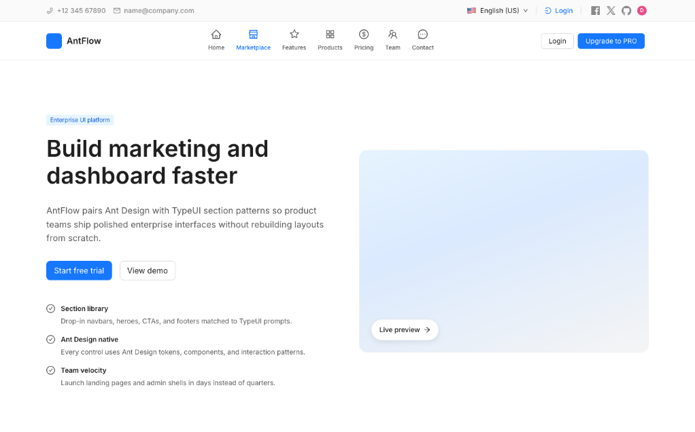The width and height of the screenshot is (695, 432).
Task: Click the Products grid icon
Action: [330, 34]
